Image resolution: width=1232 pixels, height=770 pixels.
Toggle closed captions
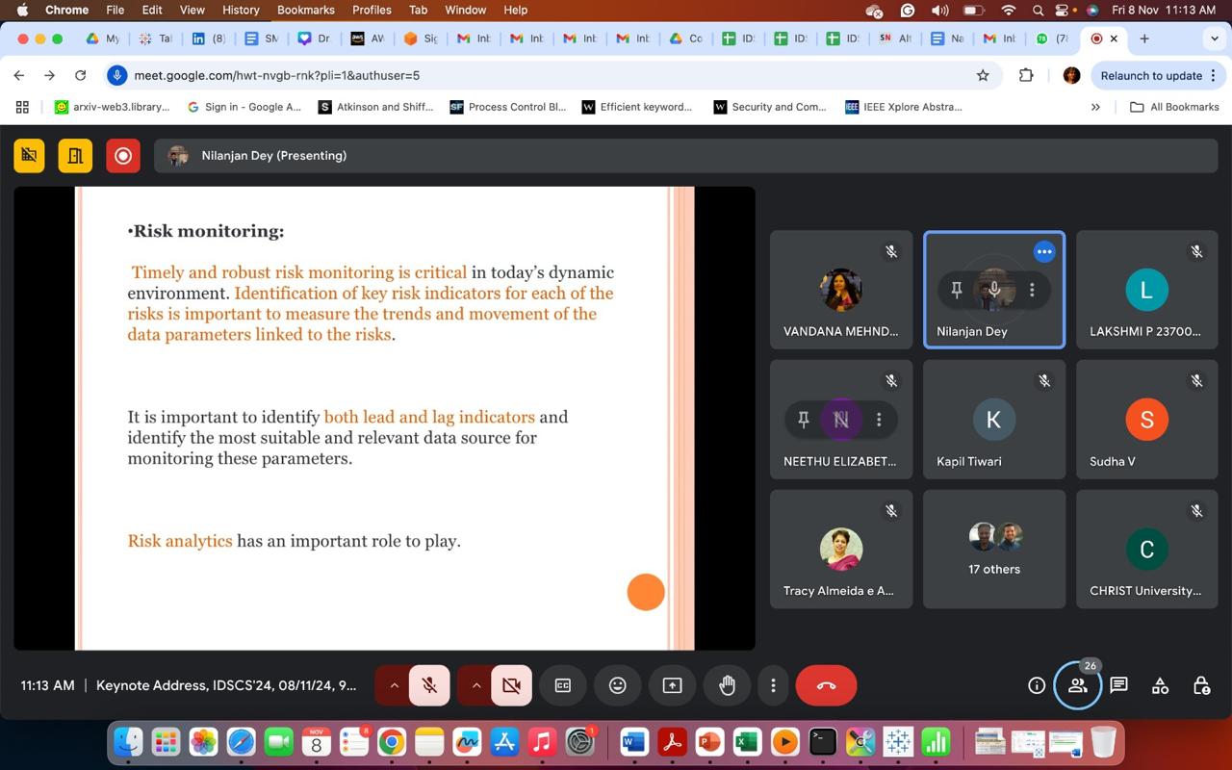point(563,685)
